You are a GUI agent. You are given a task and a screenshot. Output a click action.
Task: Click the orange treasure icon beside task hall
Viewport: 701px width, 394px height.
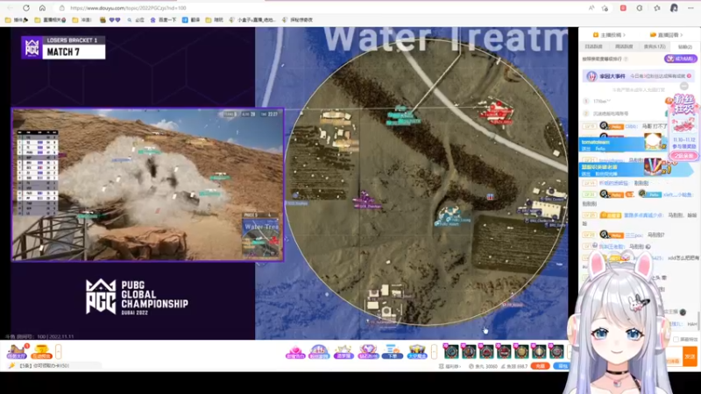[41, 352]
